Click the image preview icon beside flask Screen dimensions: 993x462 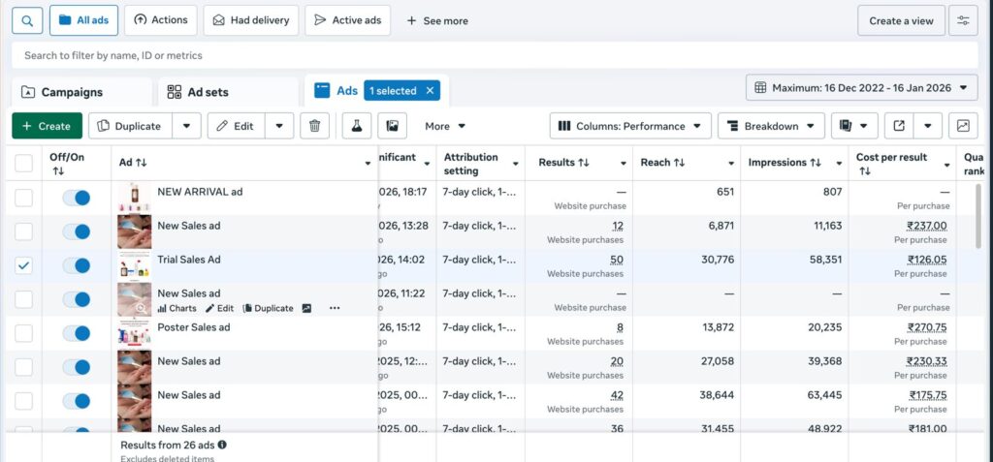pos(392,126)
